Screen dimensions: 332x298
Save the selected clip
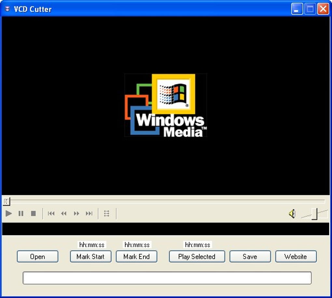pos(250,256)
